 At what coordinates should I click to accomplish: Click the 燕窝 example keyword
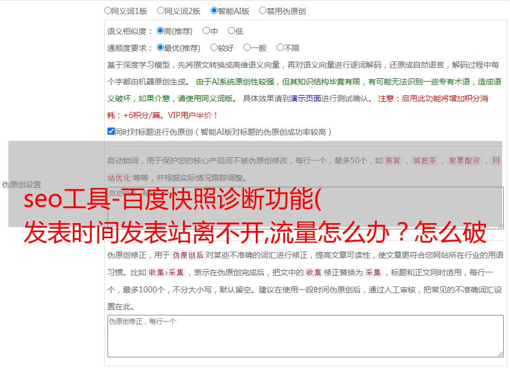click(392, 161)
